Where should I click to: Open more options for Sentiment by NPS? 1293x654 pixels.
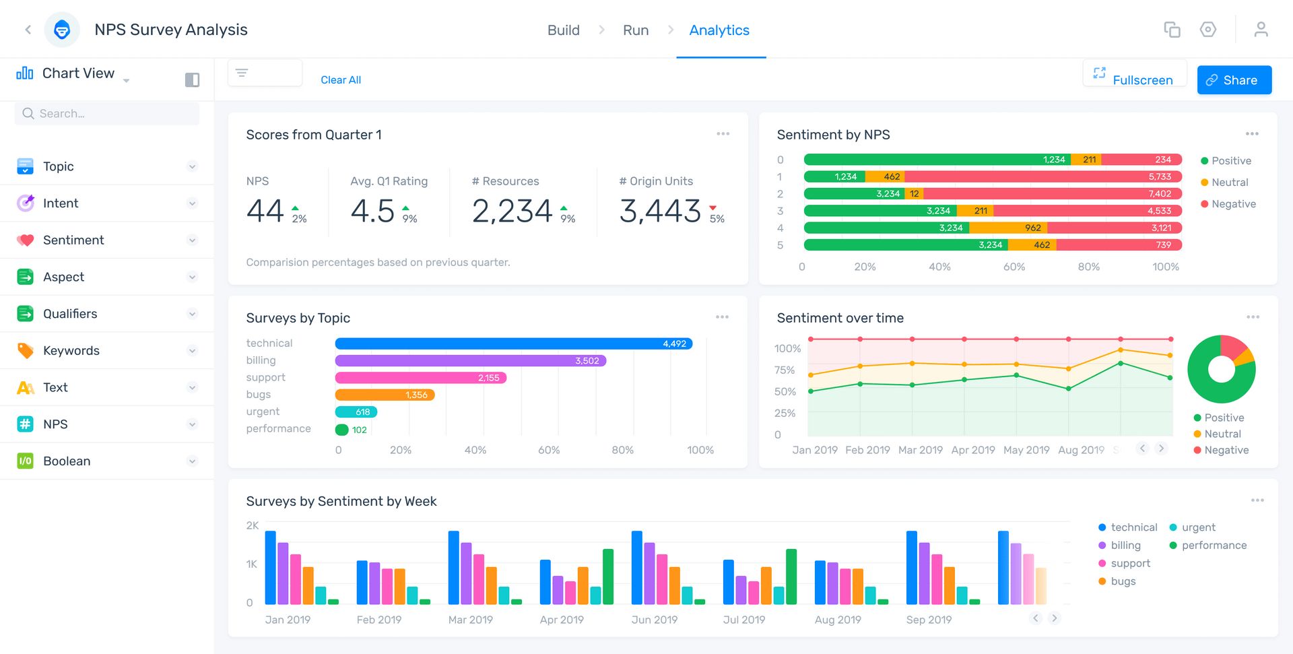(1252, 134)
